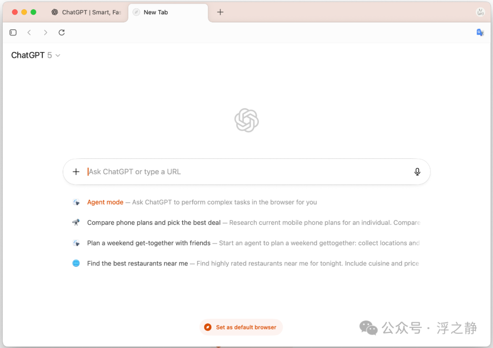Click Set as default browser

(241, 327)
